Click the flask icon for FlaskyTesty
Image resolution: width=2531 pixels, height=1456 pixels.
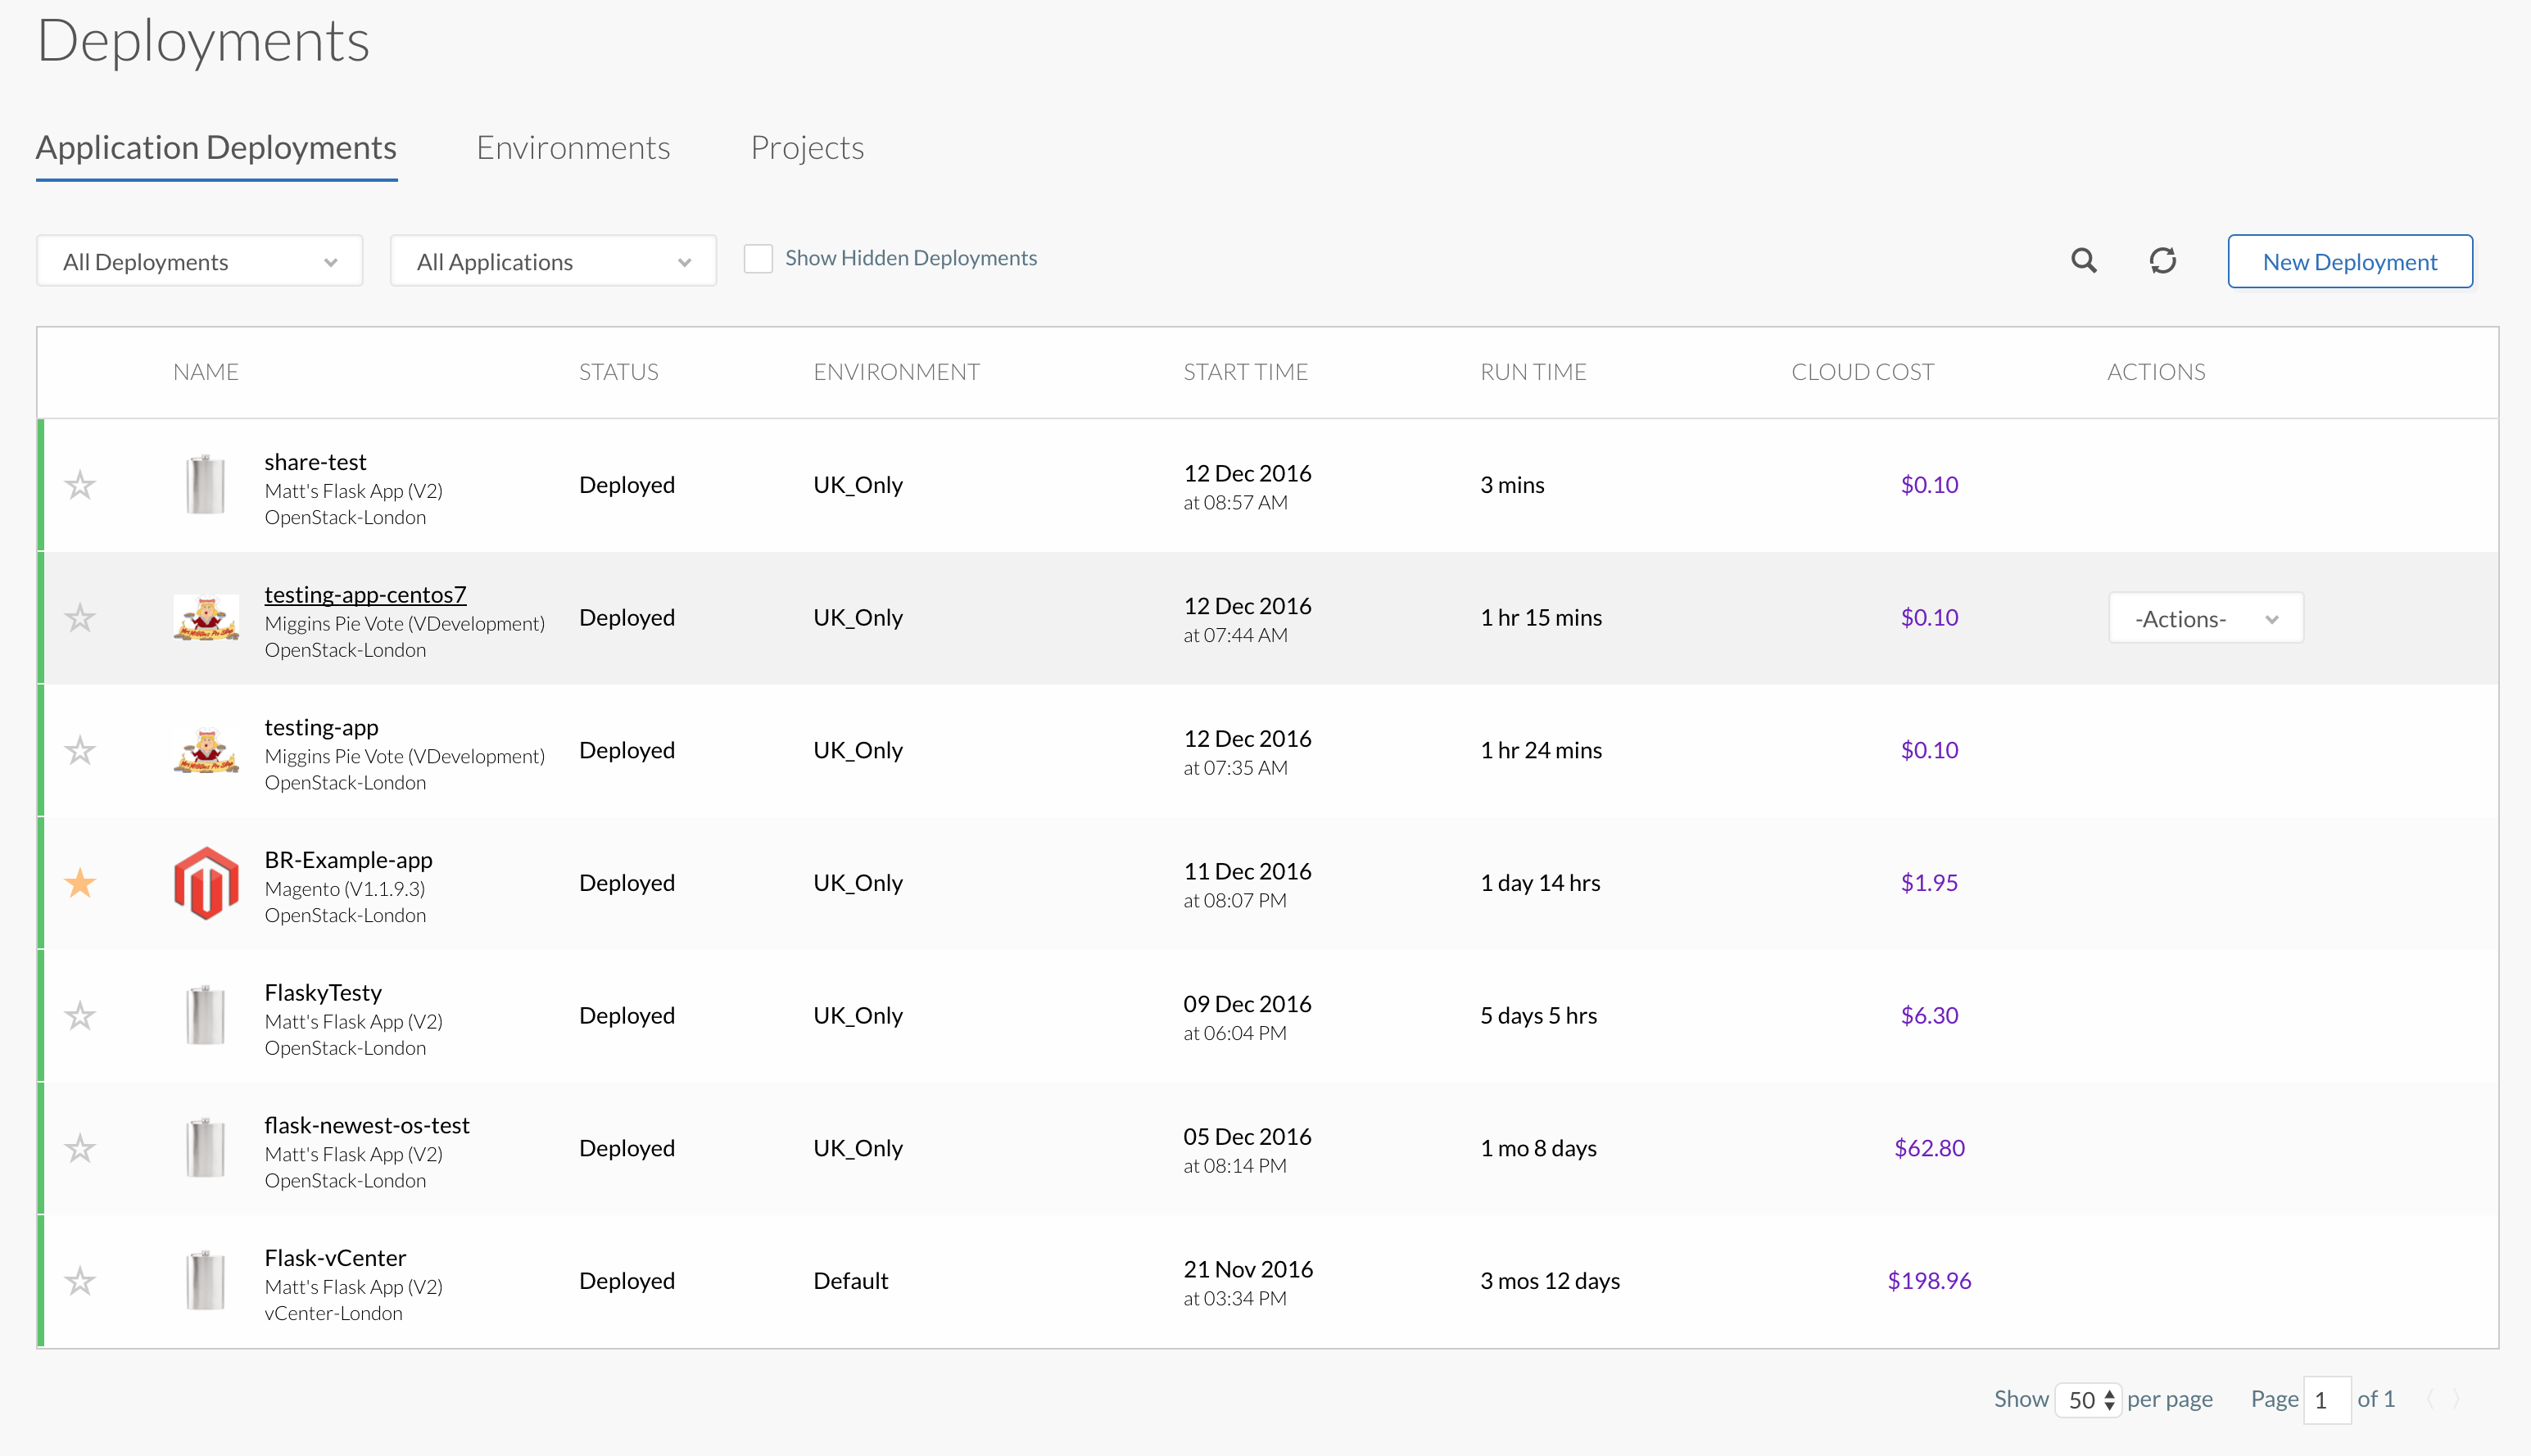pos(206,1016)
